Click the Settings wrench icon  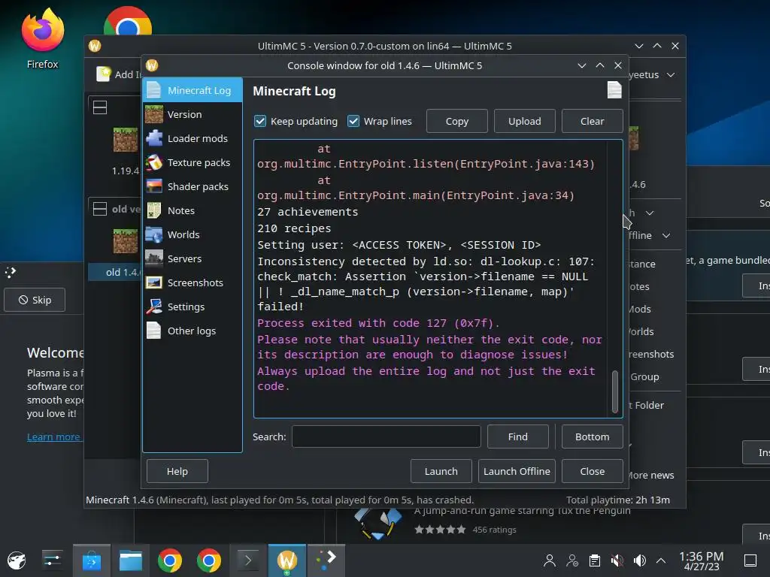coord(154,307)
